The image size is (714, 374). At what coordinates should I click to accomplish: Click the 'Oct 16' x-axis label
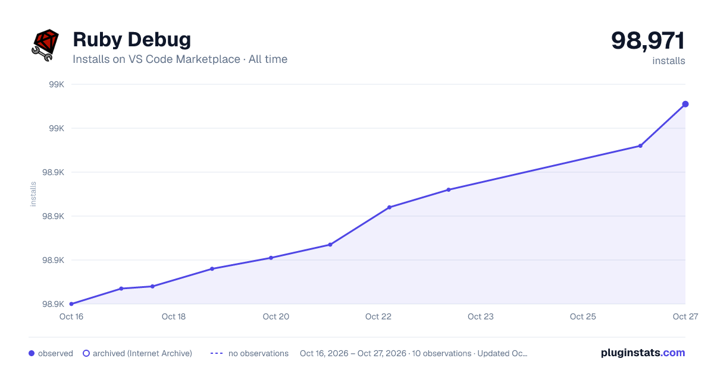(x=71, y=316)
